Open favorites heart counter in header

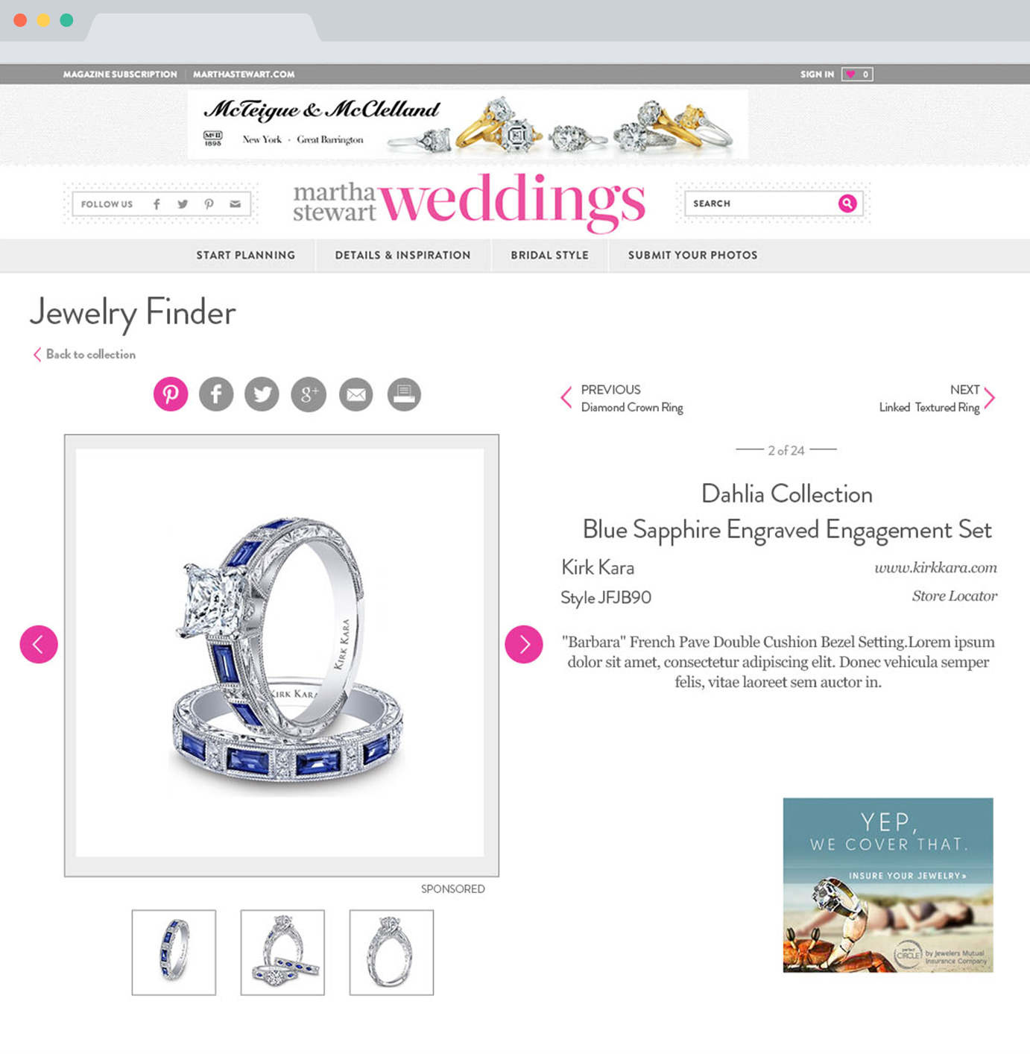pos(857,74)
